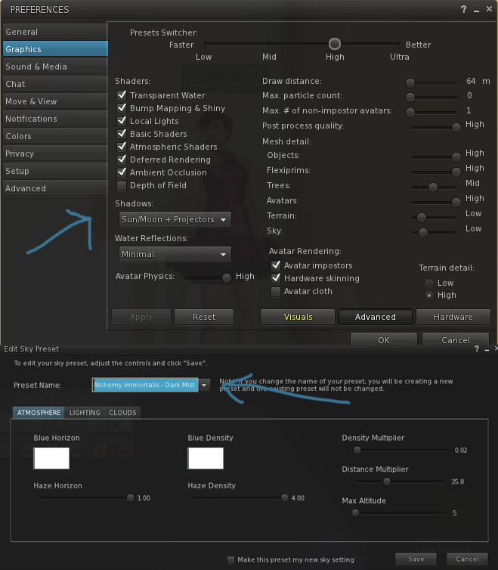Image resolution: width=498 pixels, height=570 pixels.
Task: Check Make this preset my new sky setting
Action: [x=231, y=559]
